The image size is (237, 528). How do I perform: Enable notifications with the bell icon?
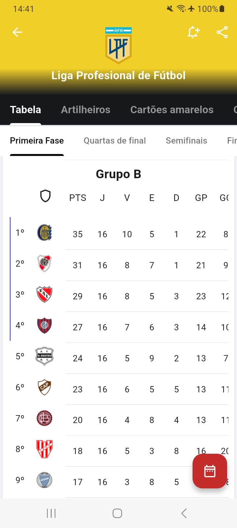[194, 32]
